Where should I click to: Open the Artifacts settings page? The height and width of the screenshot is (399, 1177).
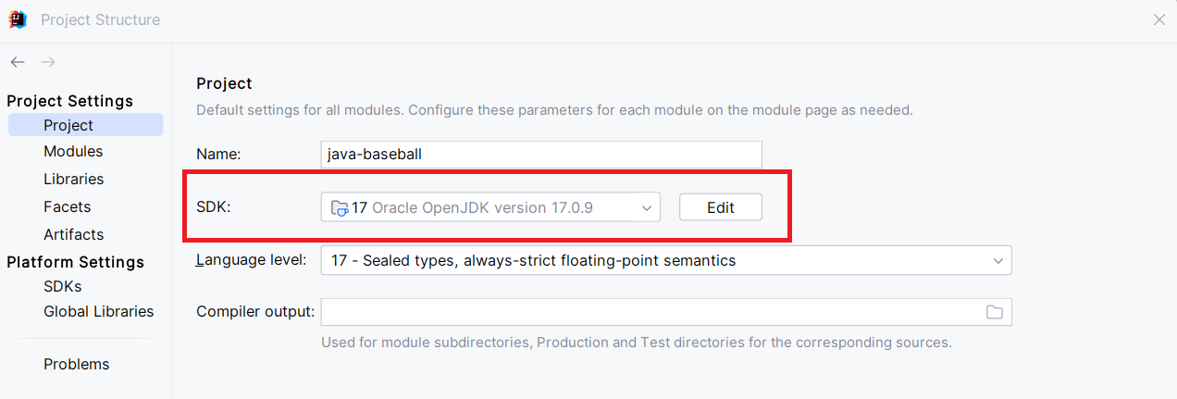click(73, 235)
